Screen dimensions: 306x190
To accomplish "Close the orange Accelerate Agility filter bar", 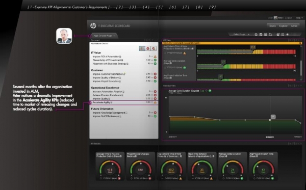I will point(300,43).
